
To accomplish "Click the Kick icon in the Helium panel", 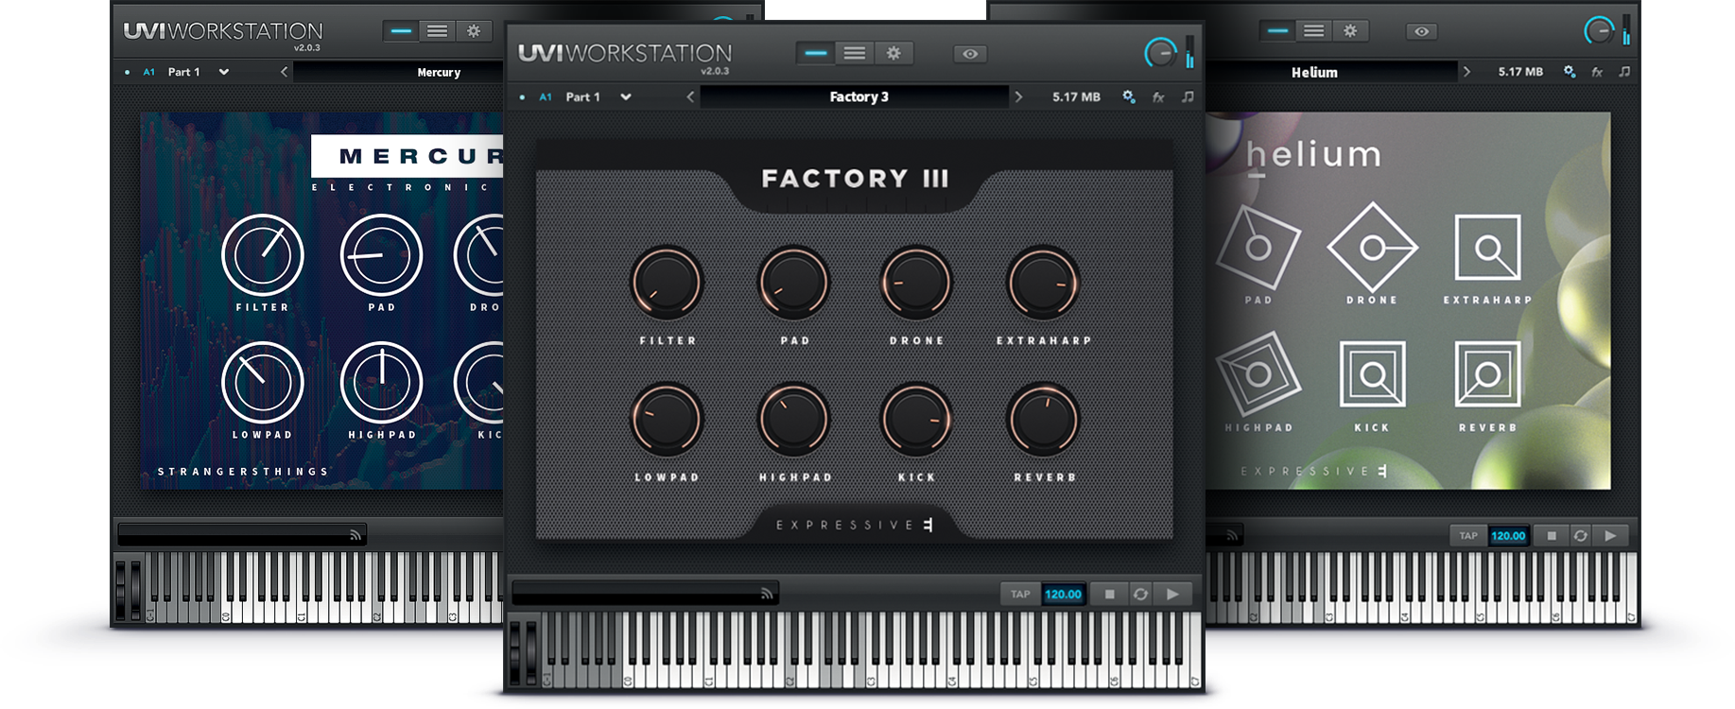I will point(1372,375).
